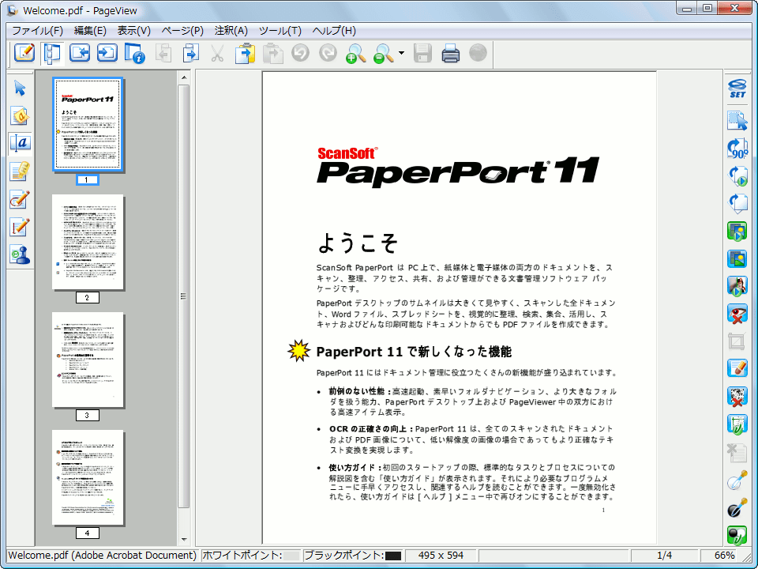Toggle the page thumbnails panel button

point(52,54)
